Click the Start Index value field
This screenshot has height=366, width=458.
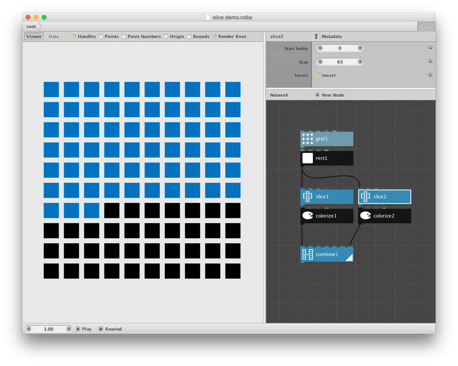[340, 48]
